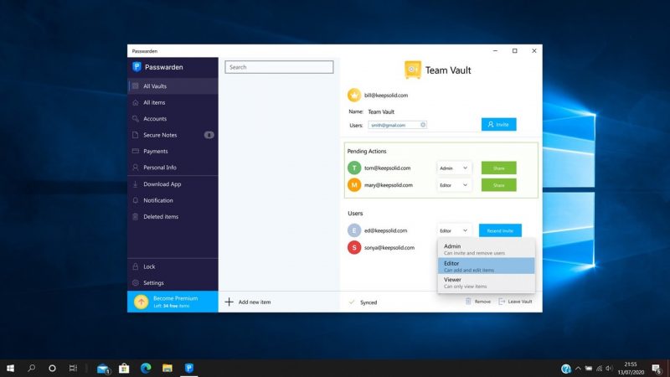This screenshot has width=670, height=377.
Task: Click the Synced status checkmark
Action: (352, 302)
